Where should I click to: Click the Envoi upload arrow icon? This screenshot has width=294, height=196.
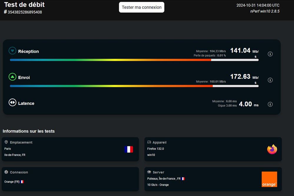(x=12, y=77)
